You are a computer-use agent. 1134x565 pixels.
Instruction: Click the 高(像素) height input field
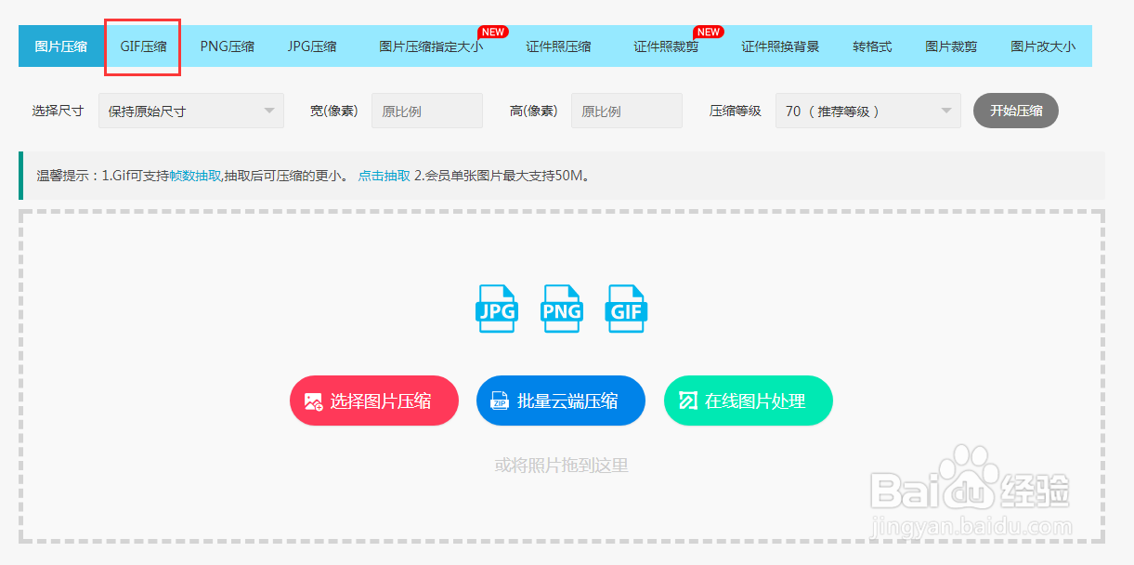[x=626, y=110]
